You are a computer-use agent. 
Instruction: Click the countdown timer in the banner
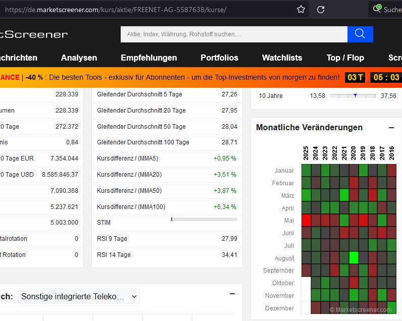click(x=373, y=77)
